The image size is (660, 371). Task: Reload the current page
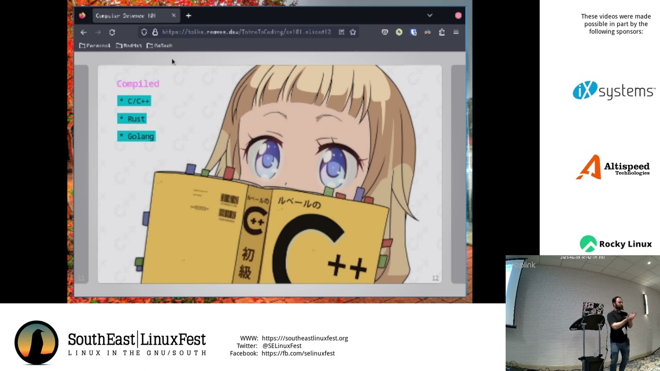point(112,32)
